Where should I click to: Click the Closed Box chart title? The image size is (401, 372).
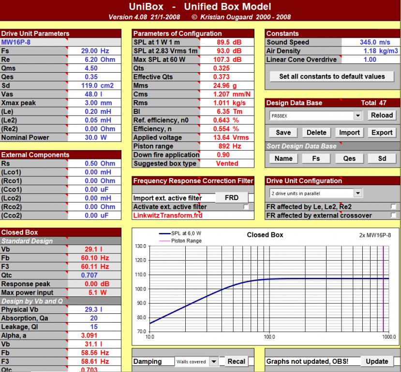265,235
